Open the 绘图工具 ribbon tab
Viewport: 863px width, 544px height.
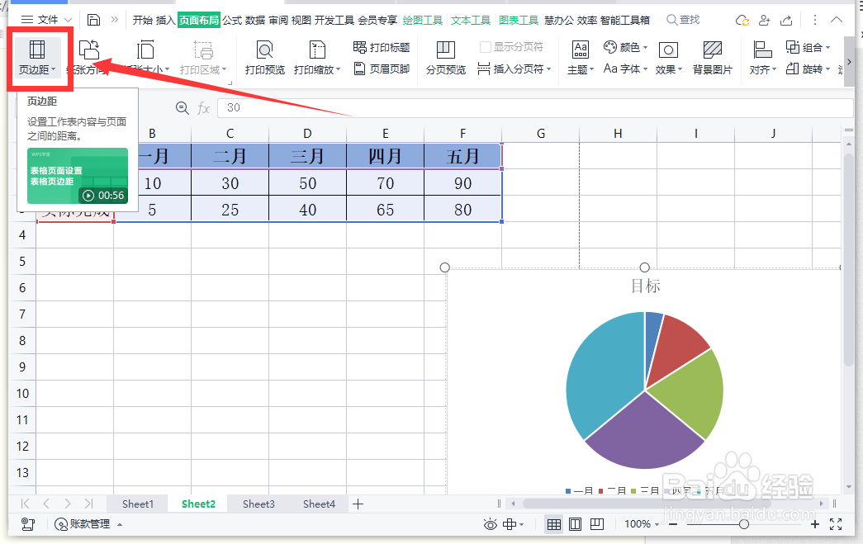click(x=423, y=21)
